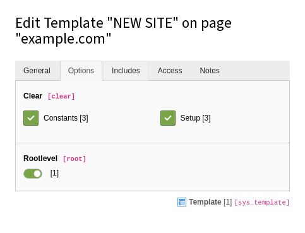The image size is (305, 233).
Task: Go to the Access tab
Action: pos(170,71)
